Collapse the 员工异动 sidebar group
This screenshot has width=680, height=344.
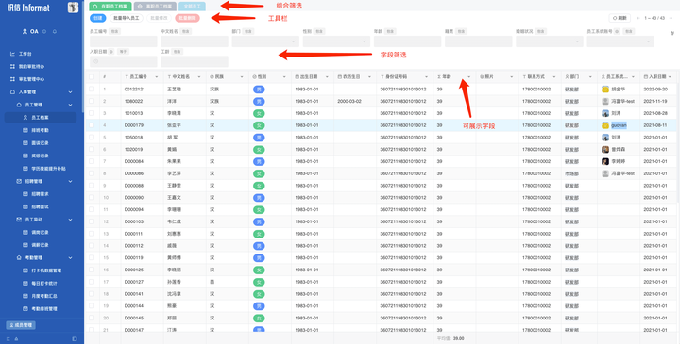(70, 220)
